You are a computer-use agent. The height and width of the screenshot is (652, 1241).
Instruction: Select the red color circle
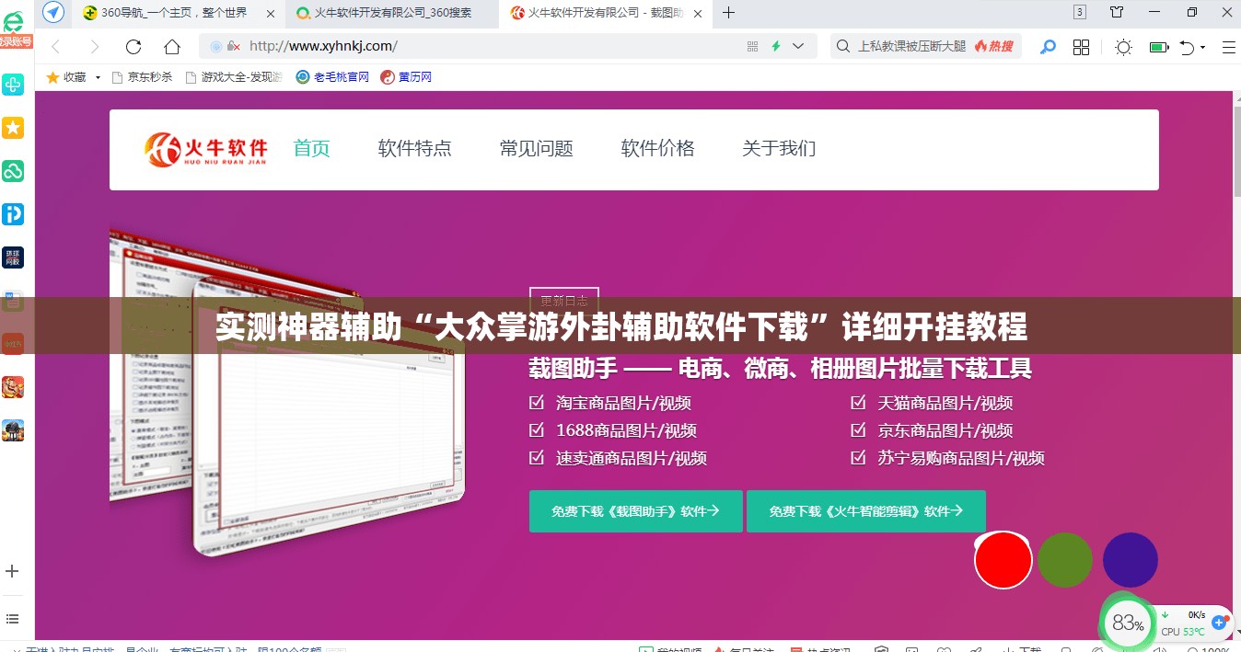pos(1003,560)
